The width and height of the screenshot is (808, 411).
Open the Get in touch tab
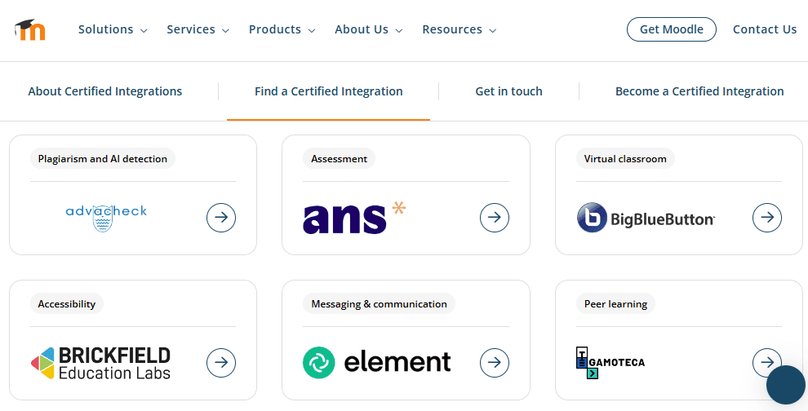coord(508,91)
